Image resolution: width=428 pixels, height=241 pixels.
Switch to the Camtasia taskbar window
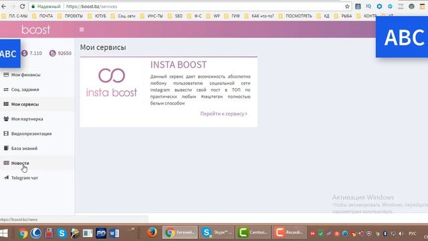pos(253,232)
